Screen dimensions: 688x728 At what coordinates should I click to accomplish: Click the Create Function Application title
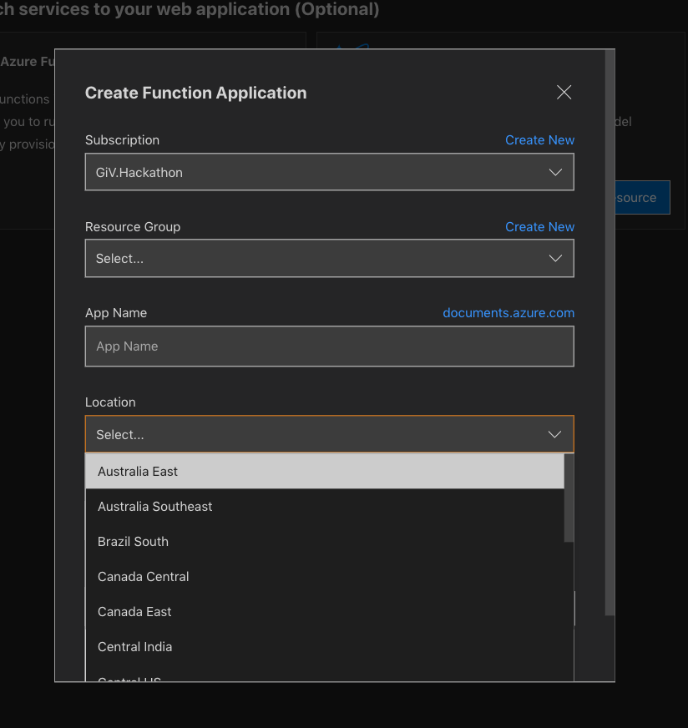(195, 93)
